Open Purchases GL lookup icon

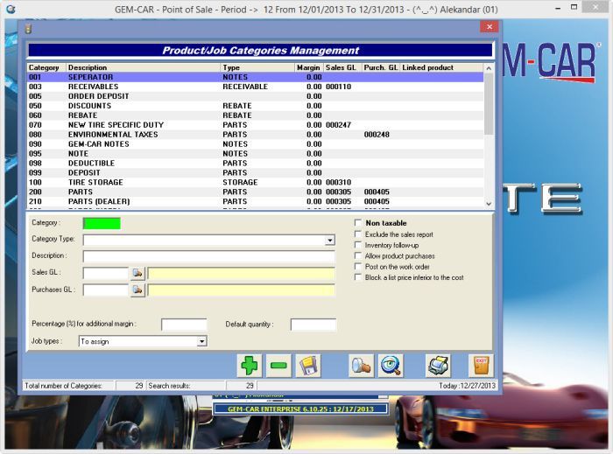pyautogui.click(x=137, y=290)
